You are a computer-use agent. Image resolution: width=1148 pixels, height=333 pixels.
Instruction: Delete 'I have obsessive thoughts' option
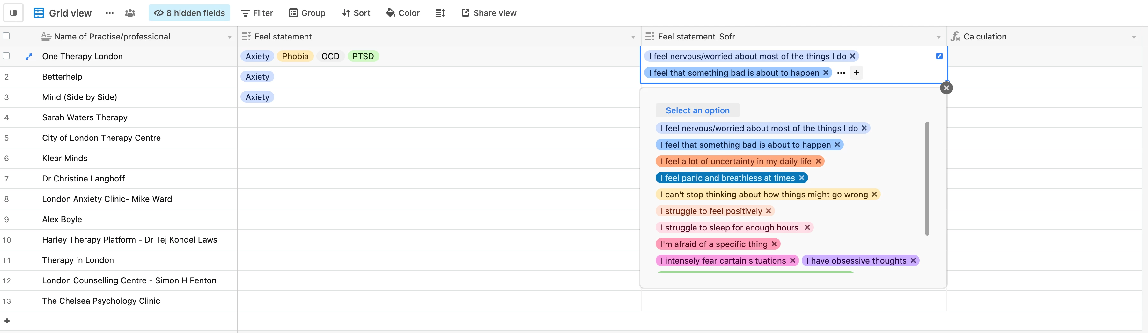pos(913,260)
